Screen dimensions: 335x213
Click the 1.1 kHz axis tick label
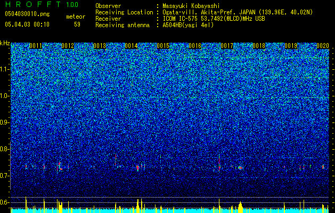click(x=5, y=69)
